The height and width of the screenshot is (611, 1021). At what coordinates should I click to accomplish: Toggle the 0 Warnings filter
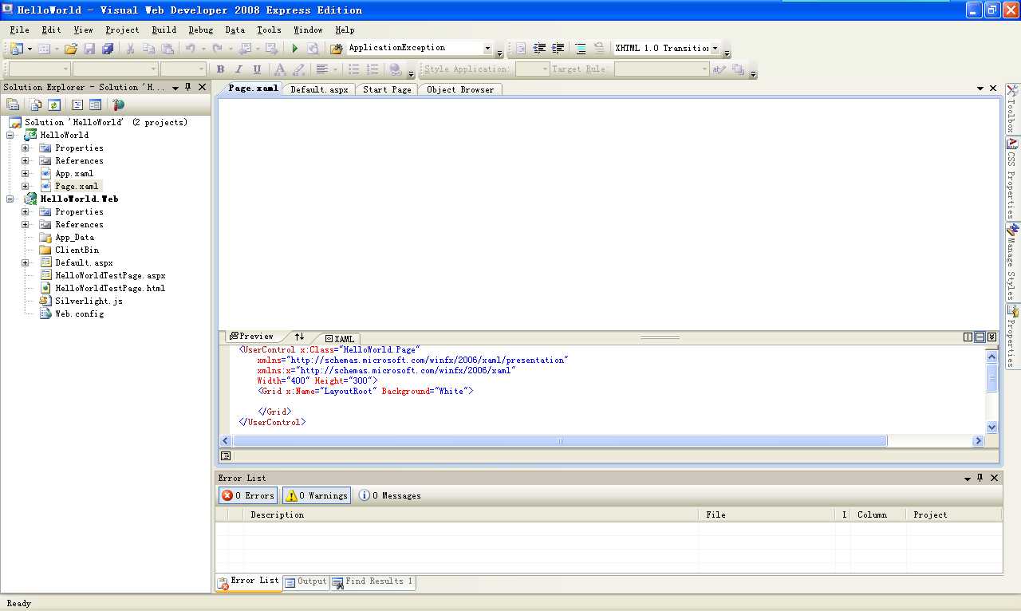coord(317,495)
